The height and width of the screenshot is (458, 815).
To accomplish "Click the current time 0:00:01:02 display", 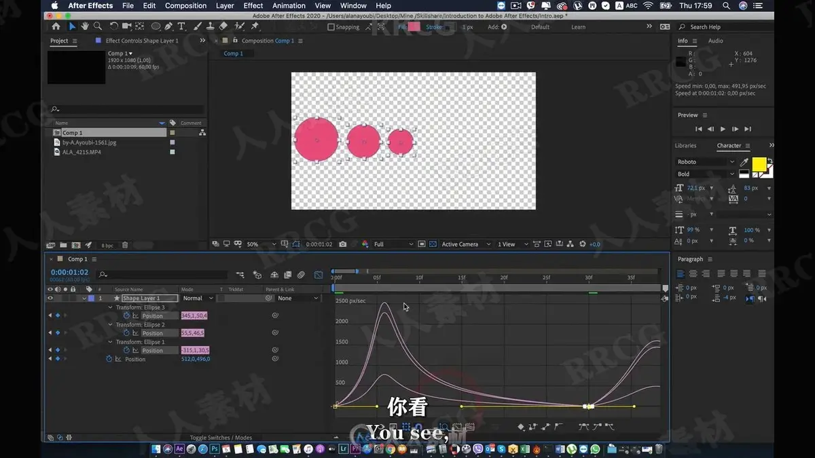I will pyautogui.click(x=69, y=272).
